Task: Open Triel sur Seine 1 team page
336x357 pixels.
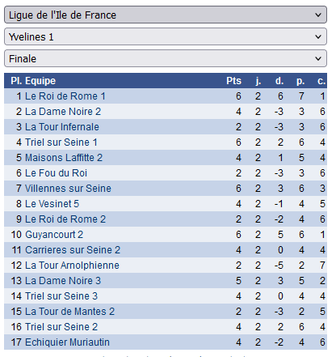Action: [61, 142]
